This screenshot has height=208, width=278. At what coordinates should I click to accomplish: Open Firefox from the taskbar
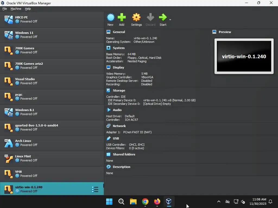[x=157, y=201]
